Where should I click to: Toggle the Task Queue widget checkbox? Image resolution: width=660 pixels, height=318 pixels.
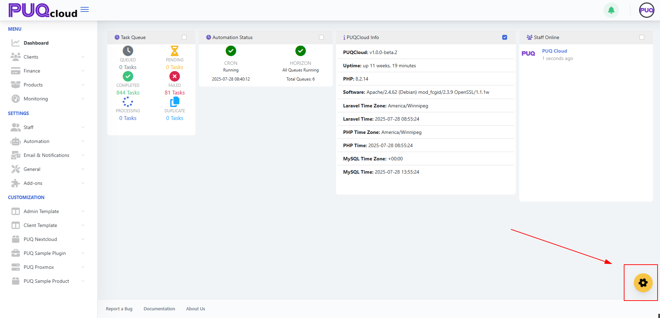click(184, 37)
